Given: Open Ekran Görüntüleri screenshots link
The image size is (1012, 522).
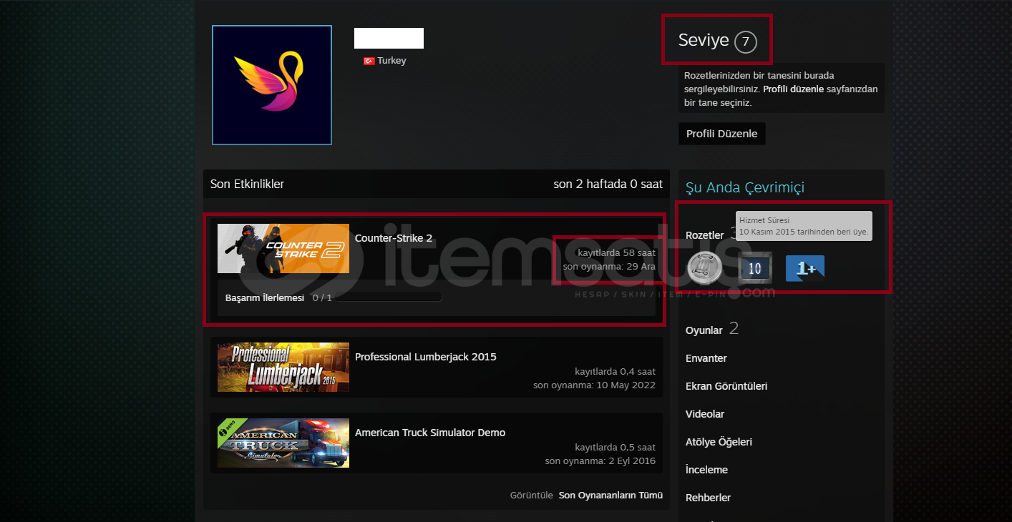Looking at the screenshot, I should (x=726, y=386).
